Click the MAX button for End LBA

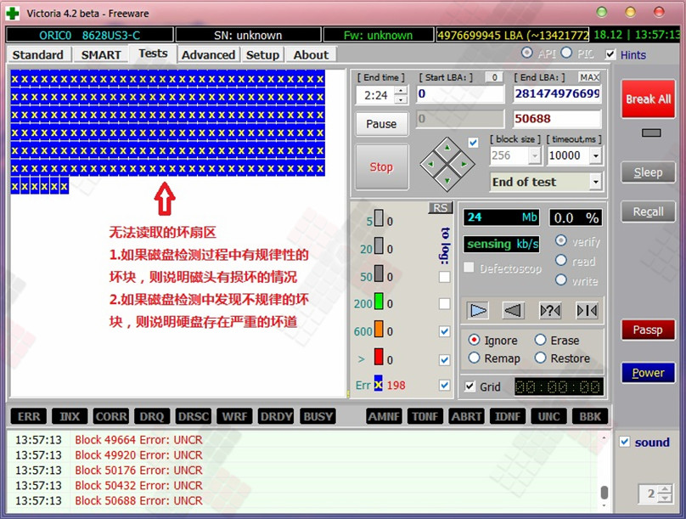tap(589, 77)
